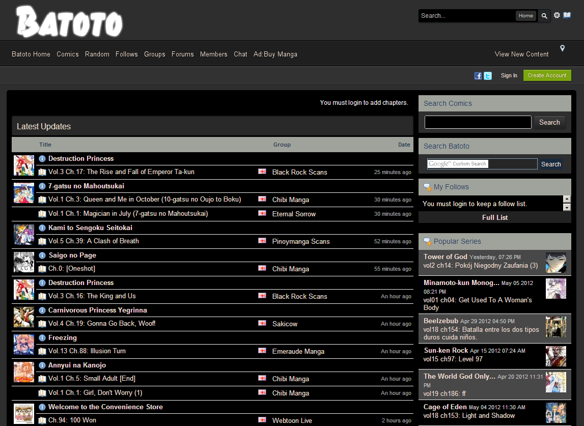Click info icon beside Saigo no Page
This screenshot has height=426, width=584.
tap(42, 255)
